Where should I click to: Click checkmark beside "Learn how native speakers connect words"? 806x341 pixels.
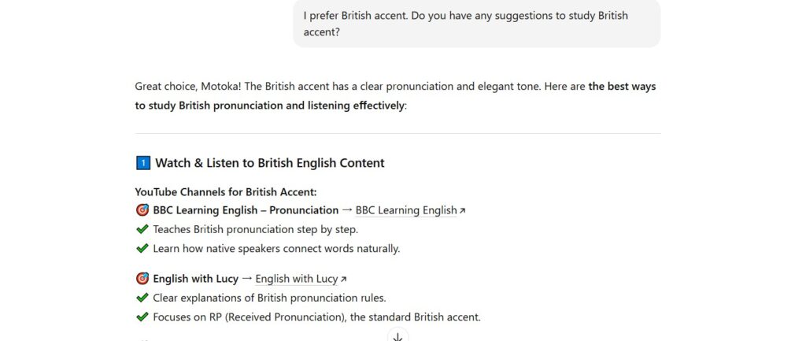click(x=142, y=249)
